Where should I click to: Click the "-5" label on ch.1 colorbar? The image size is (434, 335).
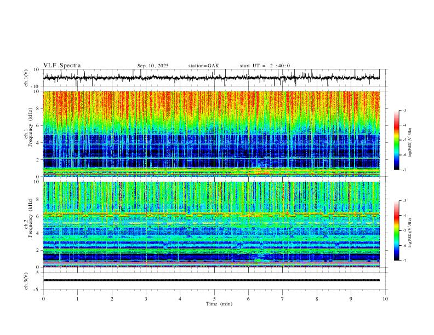click(x=404, y=140)
